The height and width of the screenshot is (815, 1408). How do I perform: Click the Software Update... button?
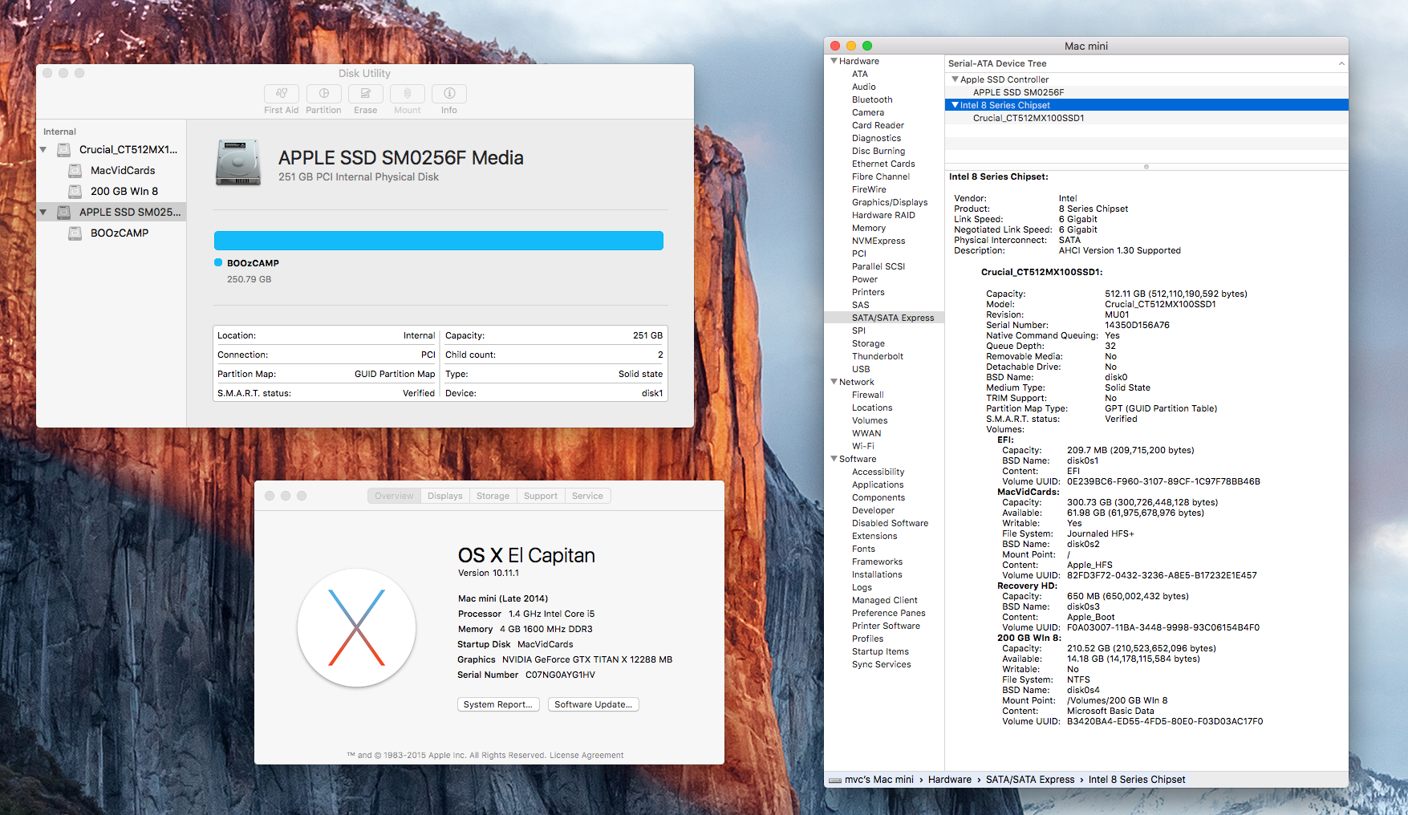(x=594, y=704)
